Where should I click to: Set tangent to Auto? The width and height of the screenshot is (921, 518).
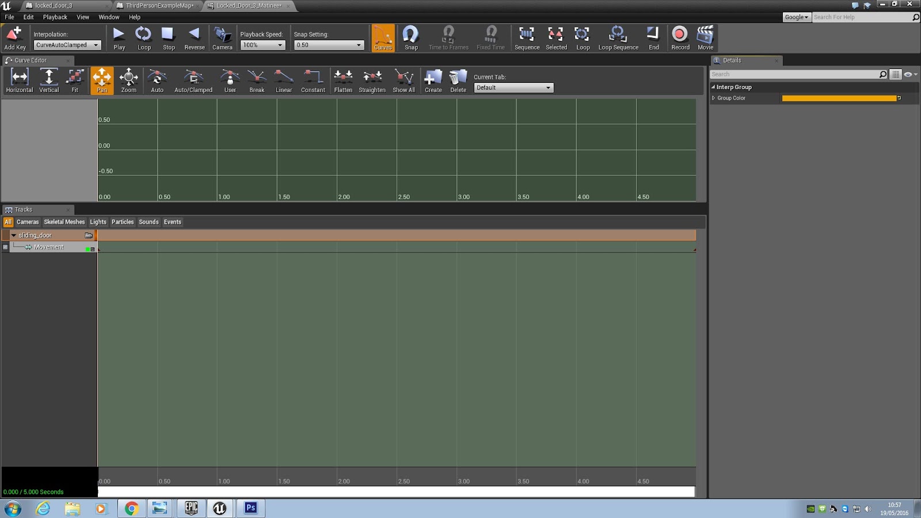click(157, 81)
